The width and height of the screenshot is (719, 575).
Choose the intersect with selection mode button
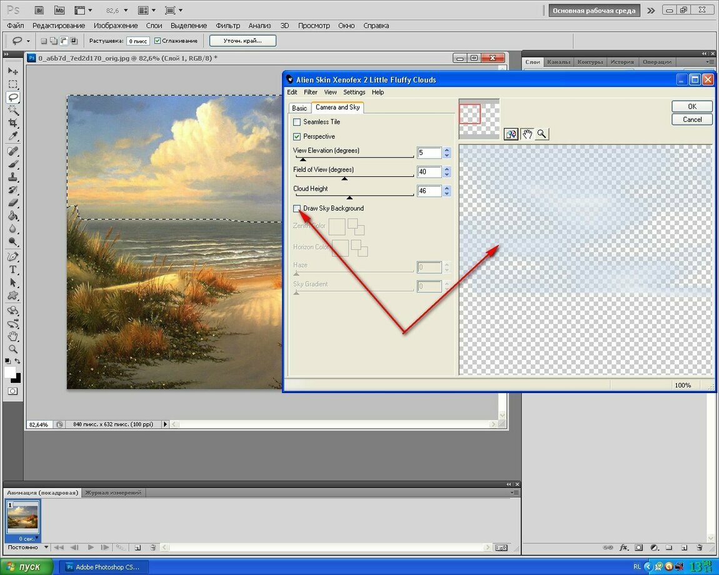(74, 41)
